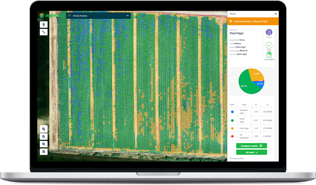316x185 pixels.
Task: Click the zoom out magnifier button
Action: pyautogui.click(x=43, y=144)
